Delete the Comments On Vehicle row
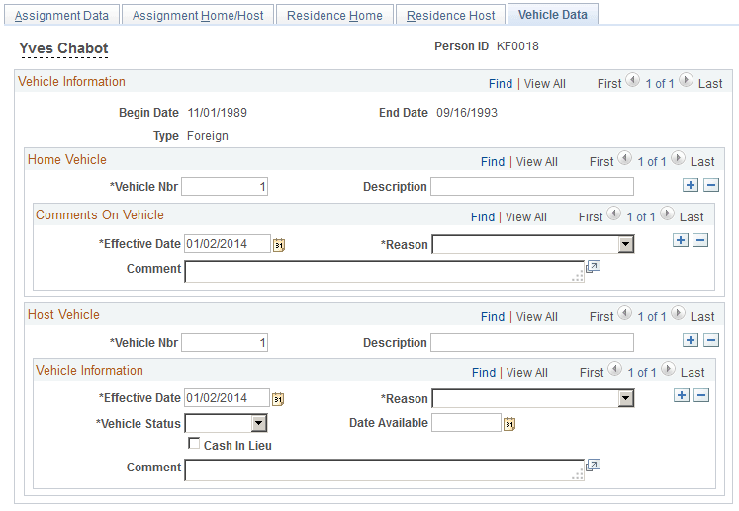 click(x=700, y=240)
